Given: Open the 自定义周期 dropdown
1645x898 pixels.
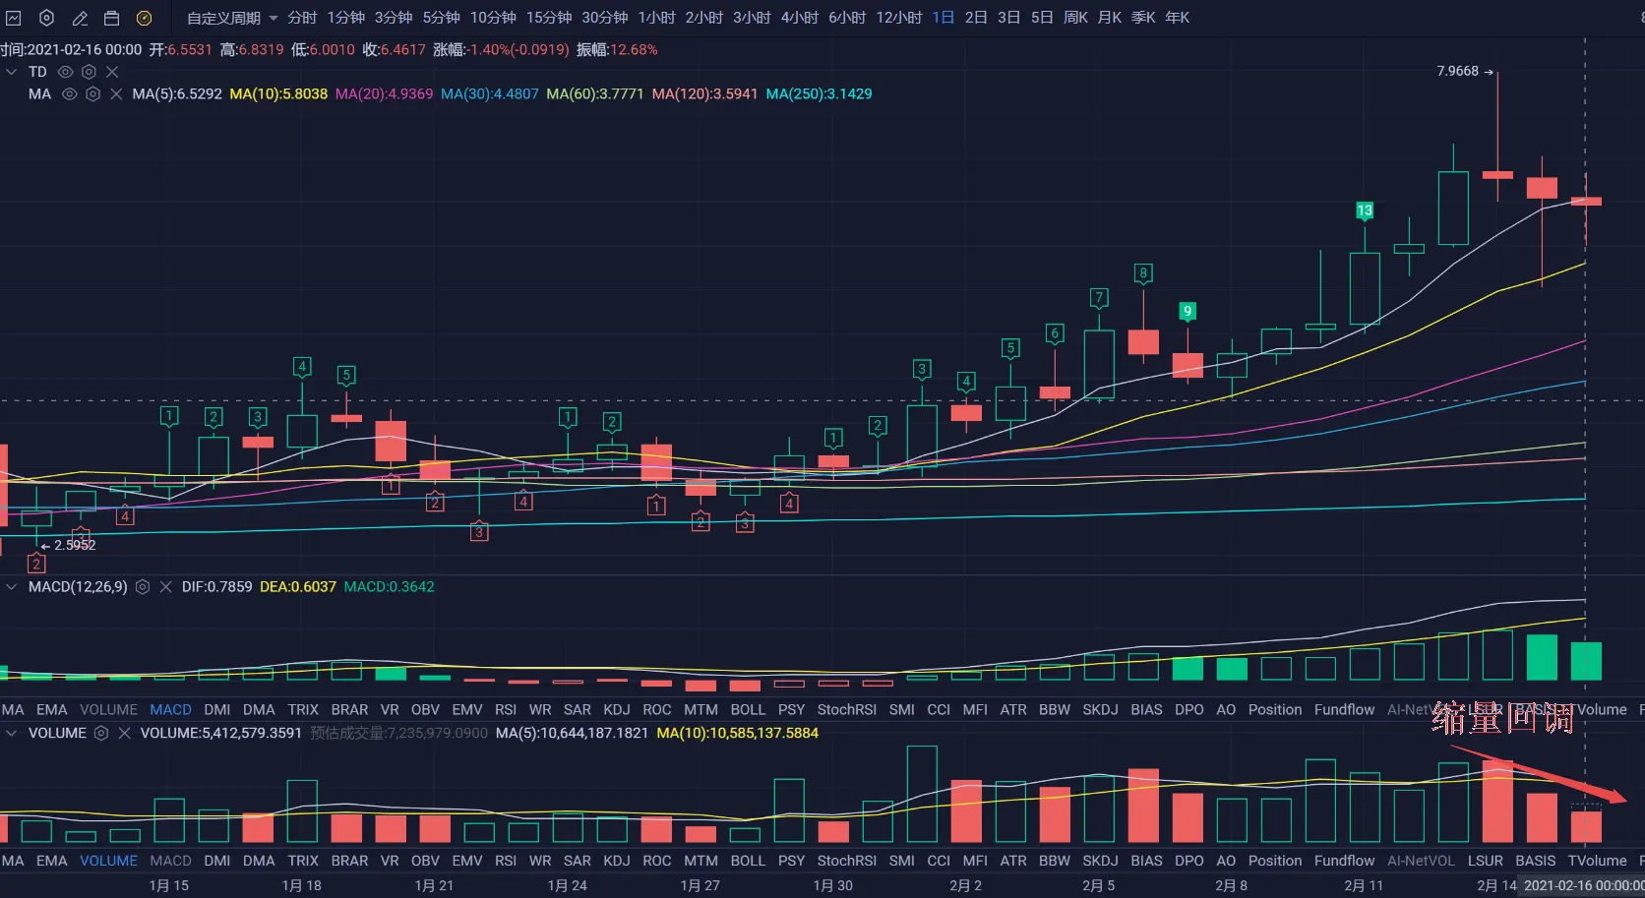Looking at the screenshot, I should pyautogui.click(x=232, y=18).
